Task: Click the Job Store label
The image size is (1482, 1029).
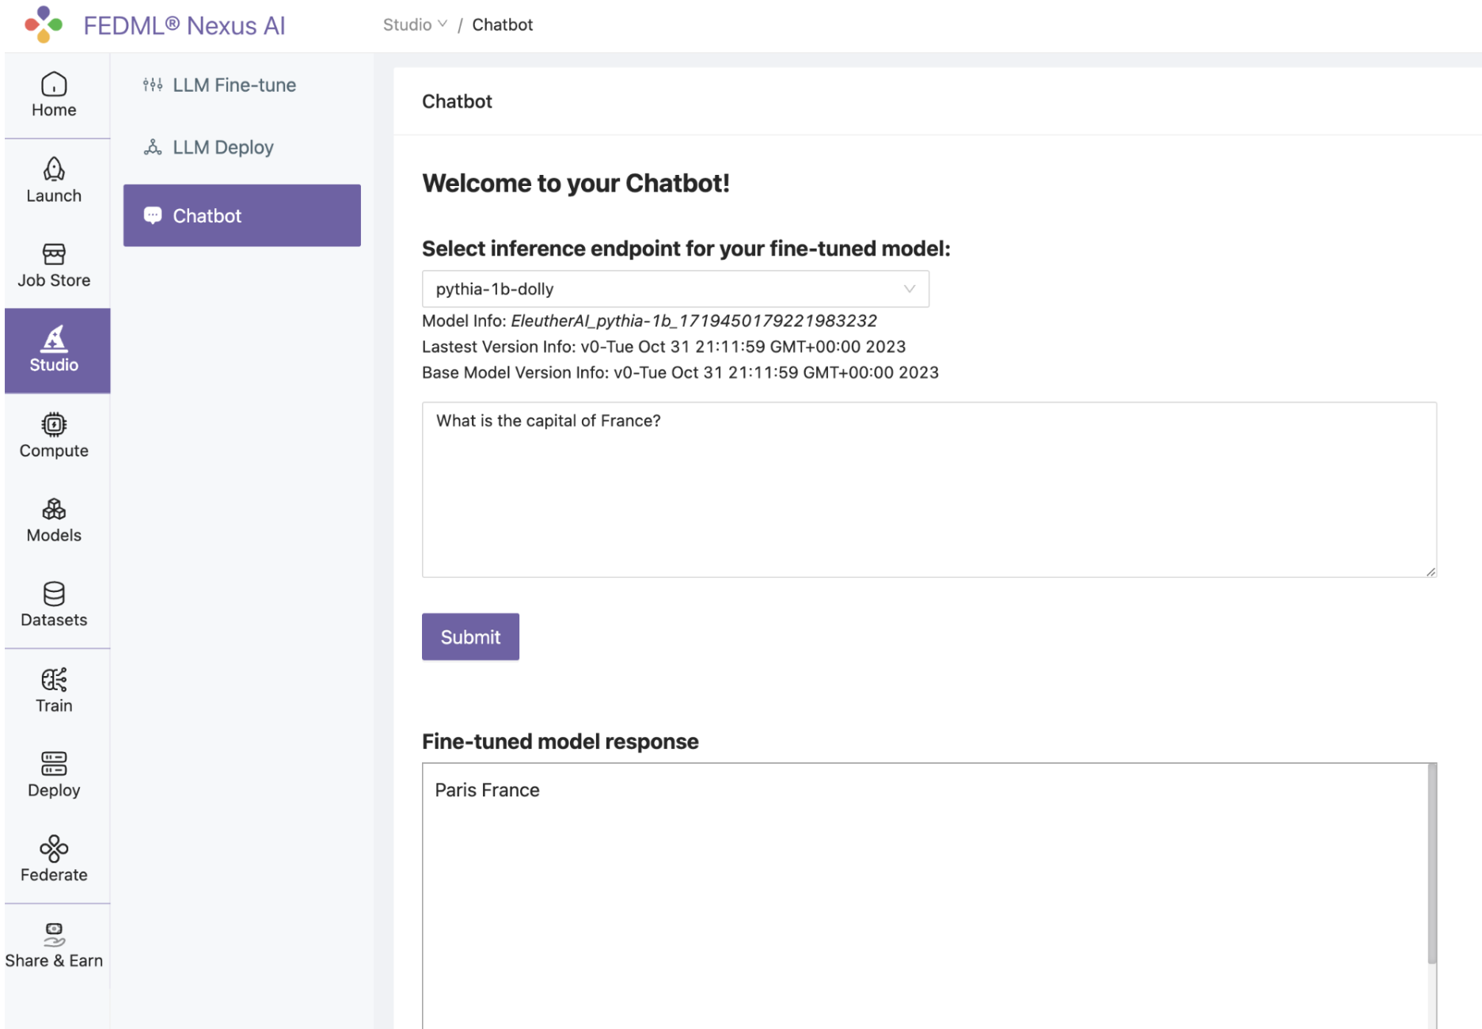Action: [x=54, y=280]
